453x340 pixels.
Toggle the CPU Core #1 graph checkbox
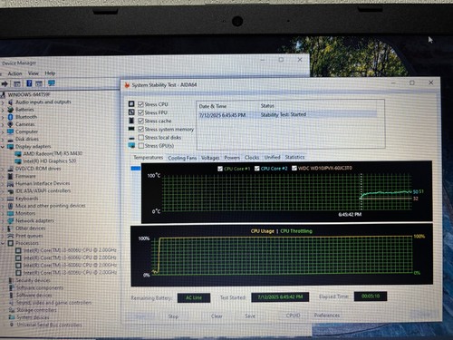tap(220, 169)
